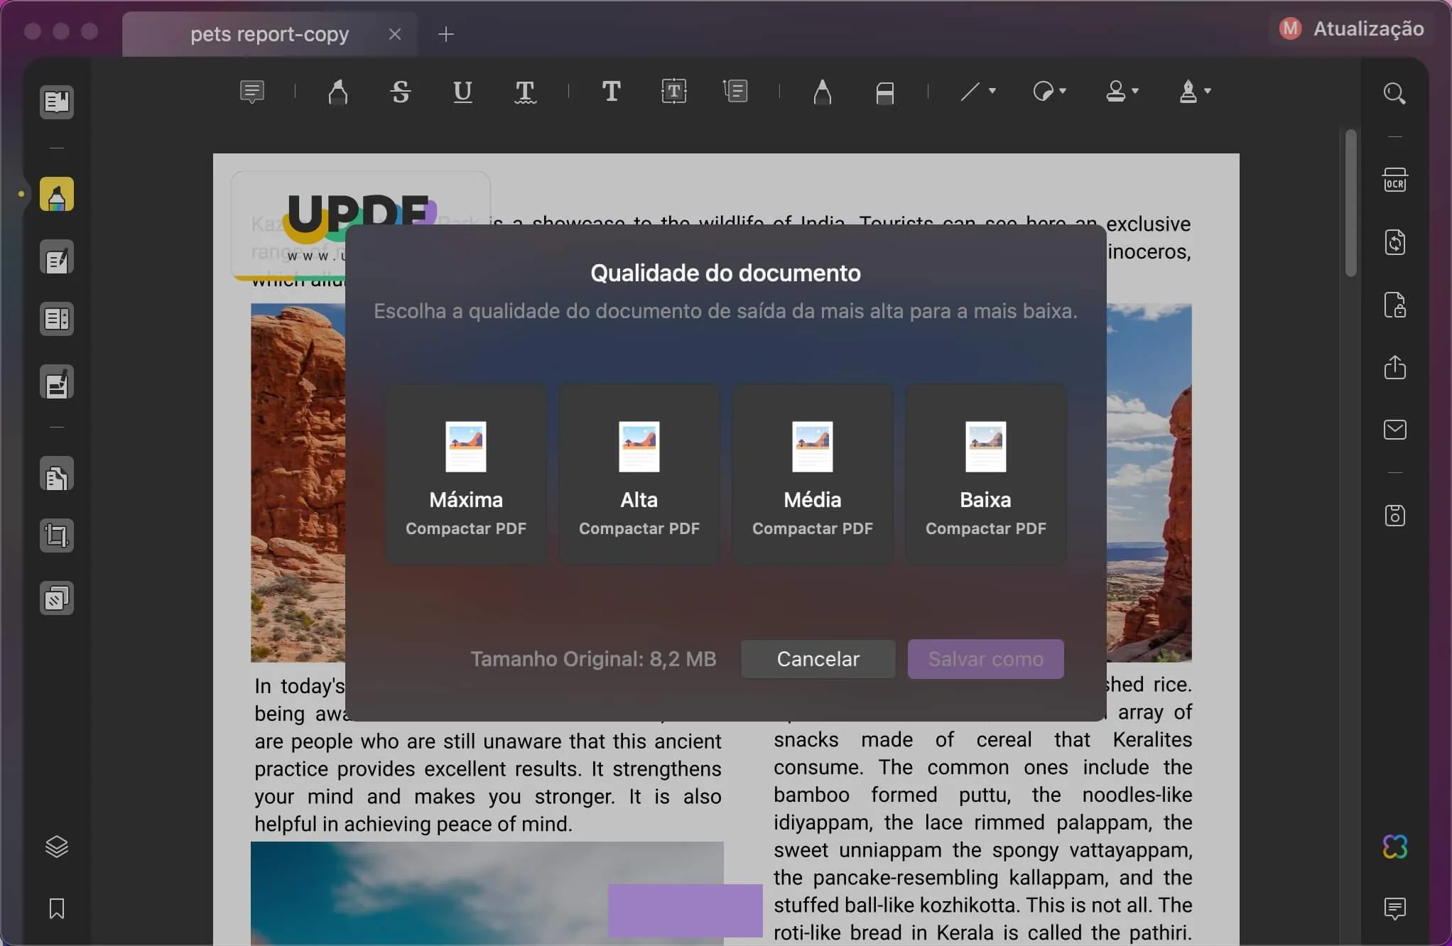
Task: Open the Atualização menu
Action: (1350, 28)
